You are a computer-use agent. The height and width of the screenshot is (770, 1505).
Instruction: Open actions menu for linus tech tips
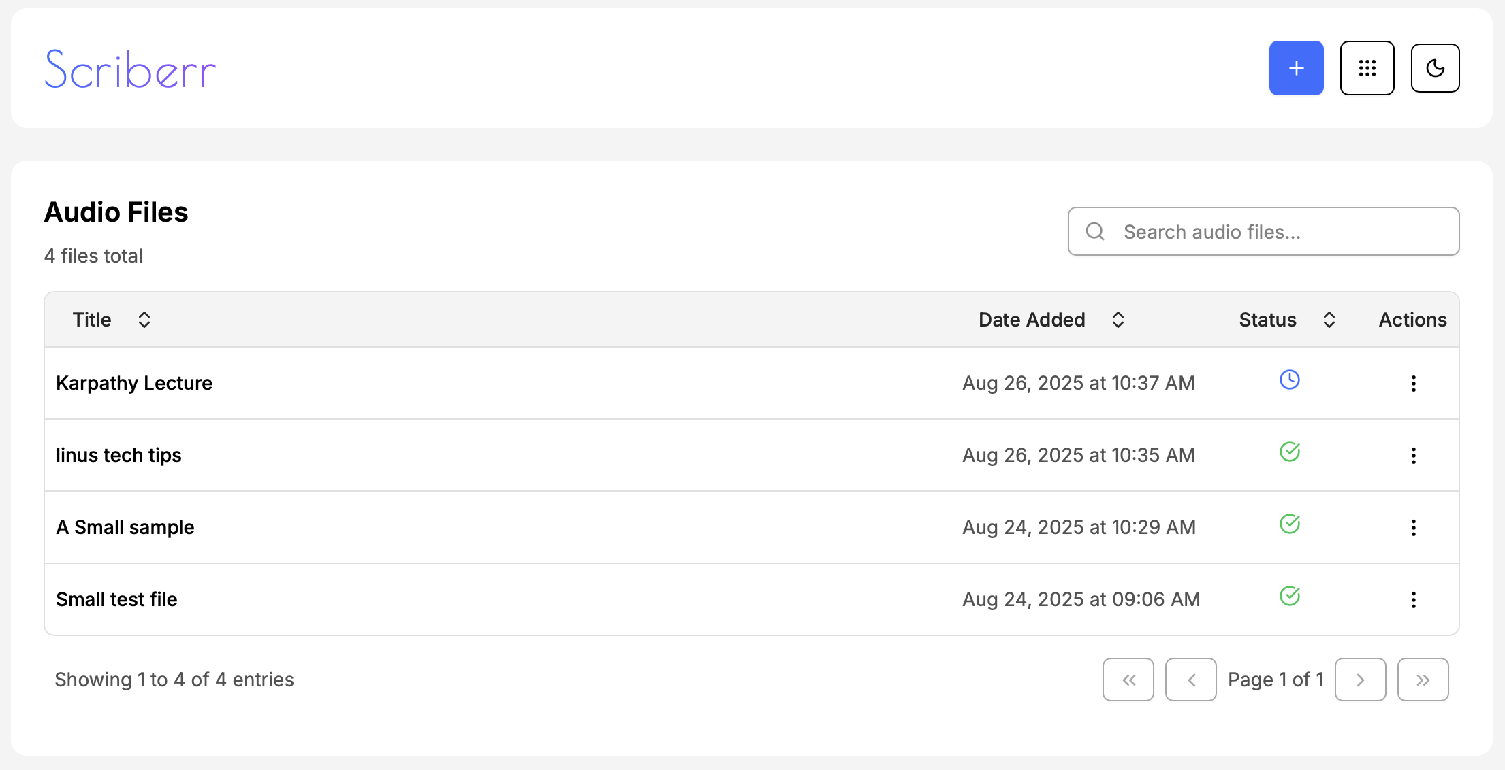[1413, 456]
